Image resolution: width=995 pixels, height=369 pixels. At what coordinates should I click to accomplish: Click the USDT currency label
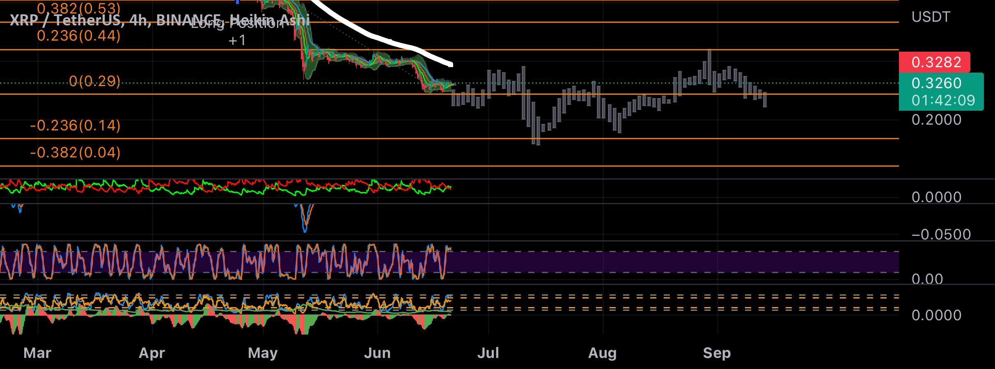[x=931, y=17]
